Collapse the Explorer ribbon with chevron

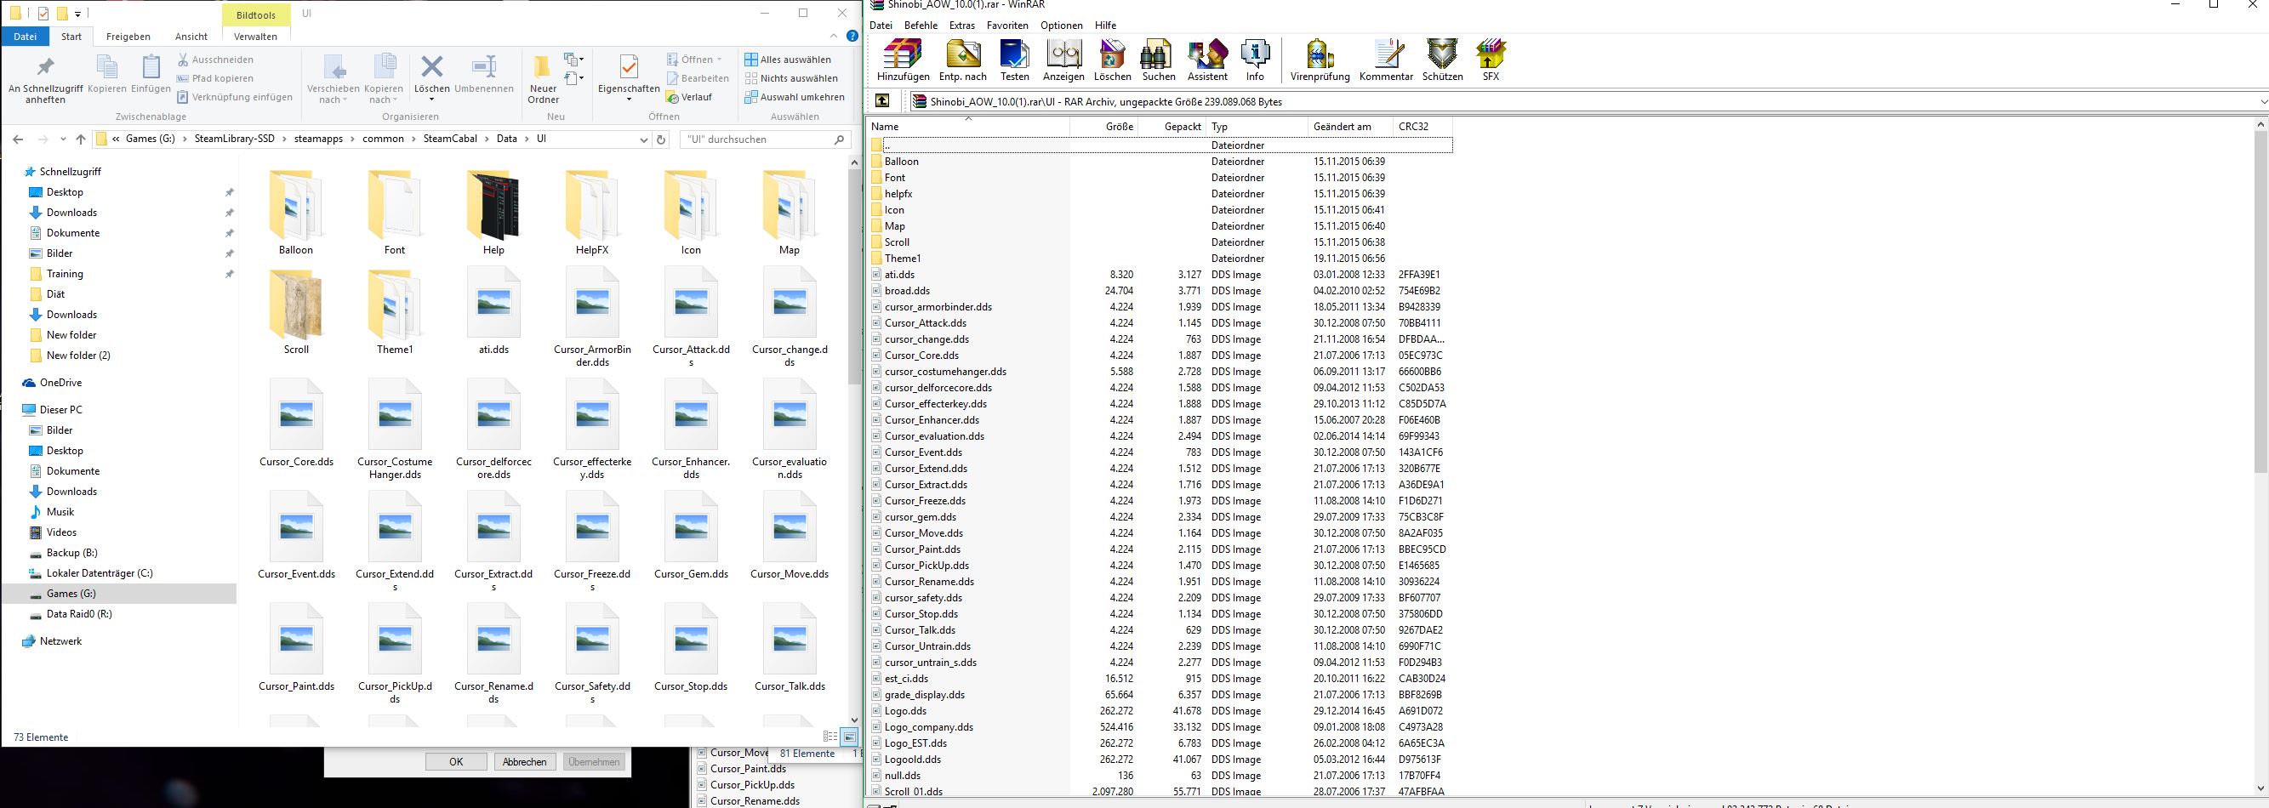[x=833, y=36]
